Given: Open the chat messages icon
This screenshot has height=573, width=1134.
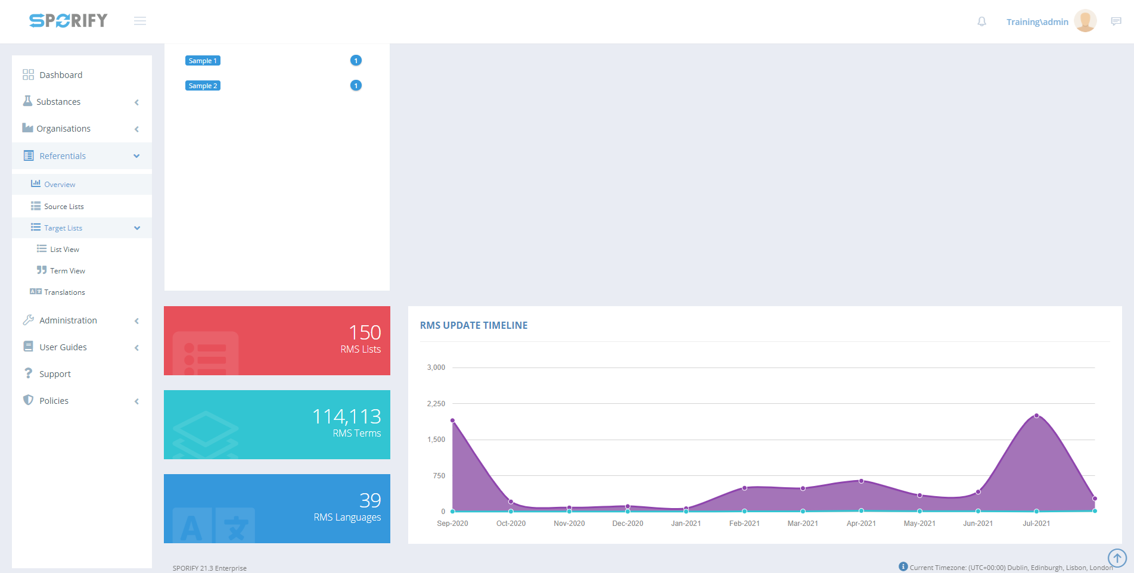Looking at the screenshot, I should point(1116,21).
